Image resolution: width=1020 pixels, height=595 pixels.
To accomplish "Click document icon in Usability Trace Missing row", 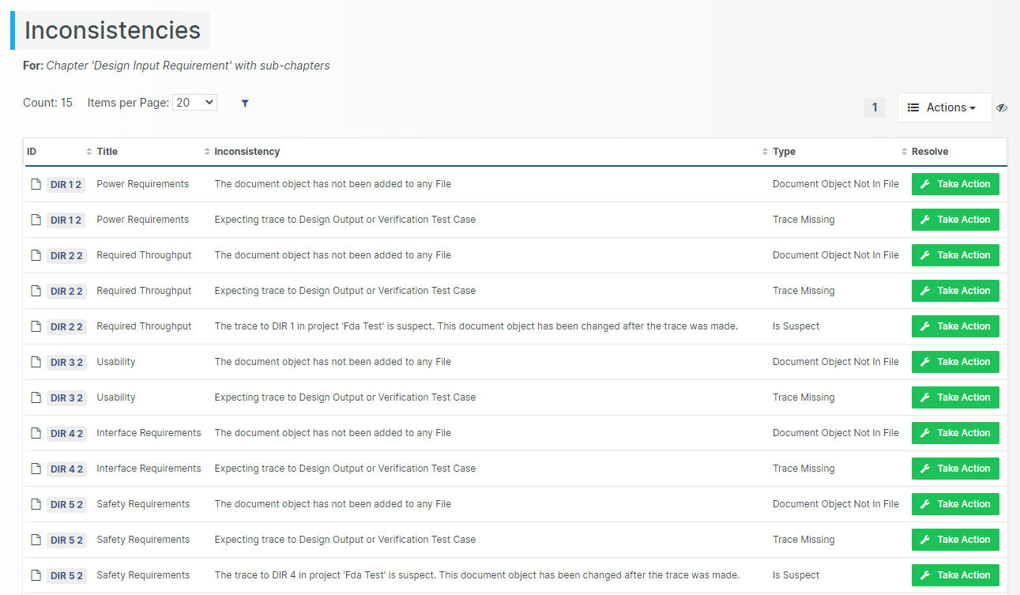I will [36, 397].
